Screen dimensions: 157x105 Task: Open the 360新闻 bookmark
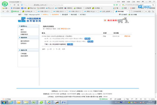pos(41,8)
